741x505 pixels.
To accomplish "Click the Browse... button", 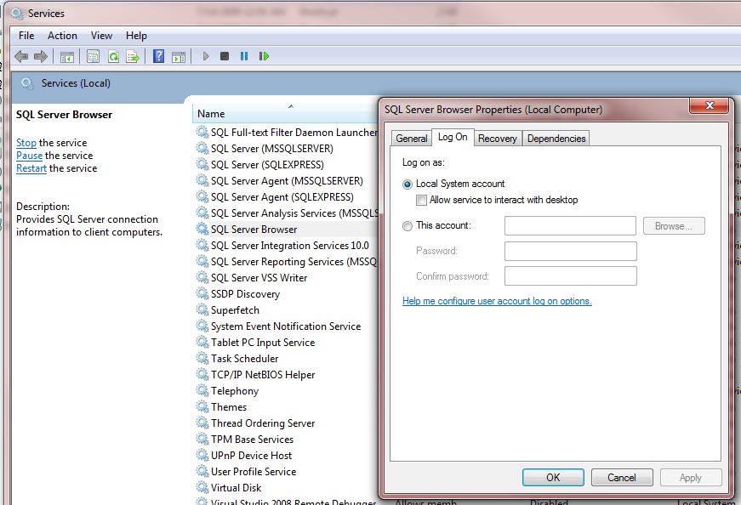I will (674, 226).
